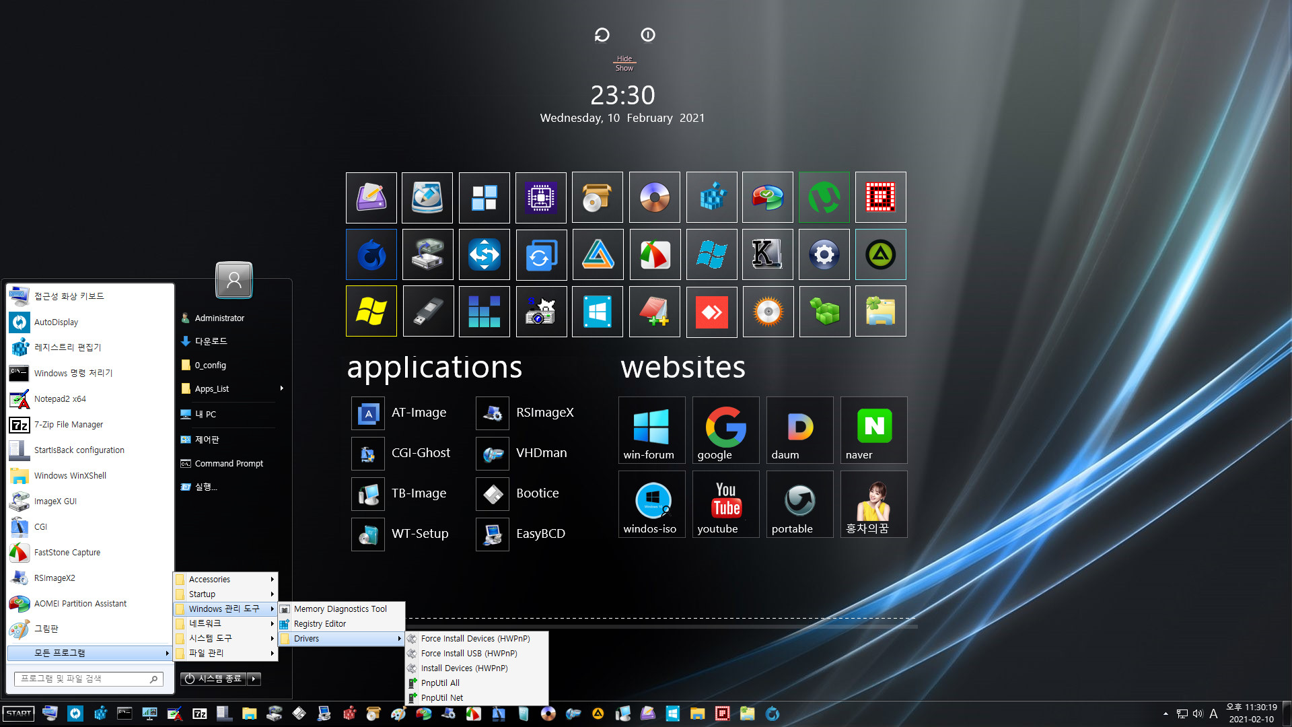The height and width of the screenshot is (727, 1292).
Task: Open the AOMEI Partition Assistant grid tile
Action: (x=768, y=197)
